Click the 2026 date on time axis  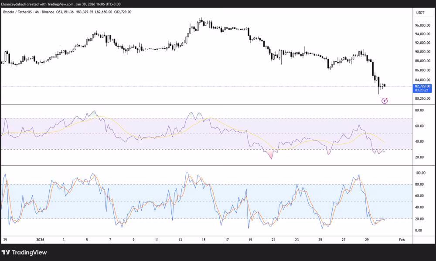click(x=40, y=240)
